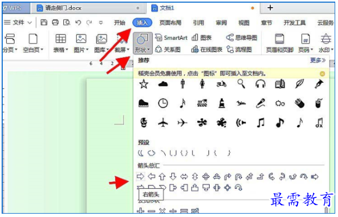Click the Print icon
The image size is (338, 217).
(56, 22)
